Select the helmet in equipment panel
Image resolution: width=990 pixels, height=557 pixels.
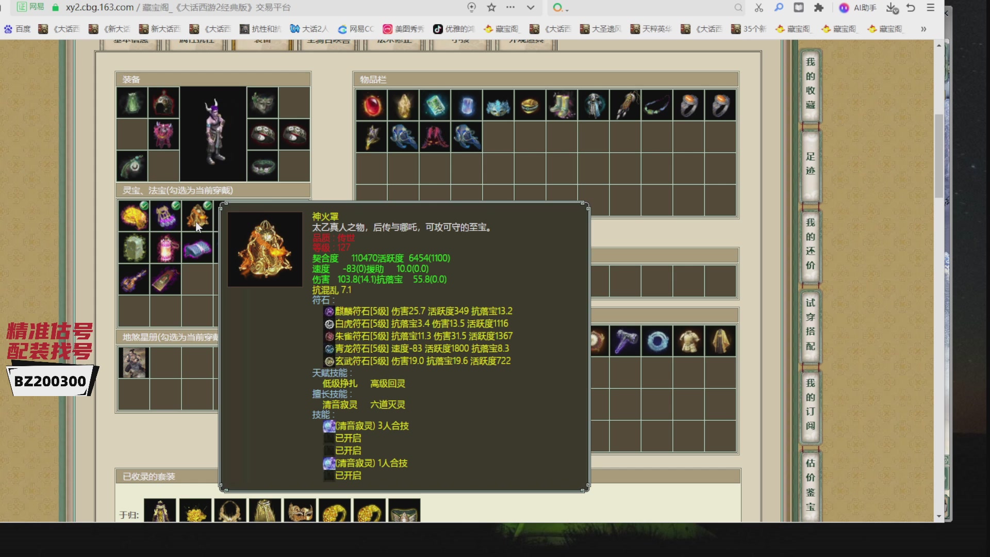click(x=164, y=103)
